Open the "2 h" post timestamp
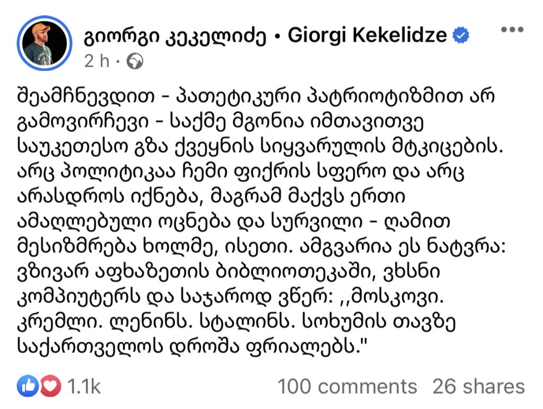Image resolution: width=543 pixels, height=409 pixels. pos(96,62)
